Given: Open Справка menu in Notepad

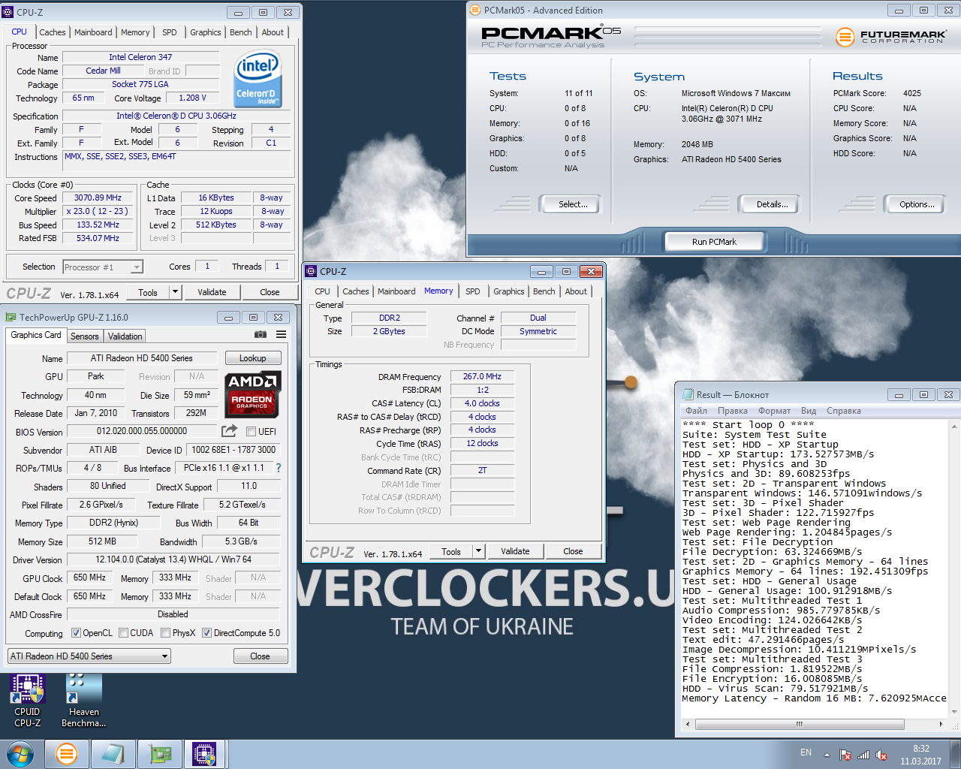Looking at the screenshot, I should pos(844,411).
